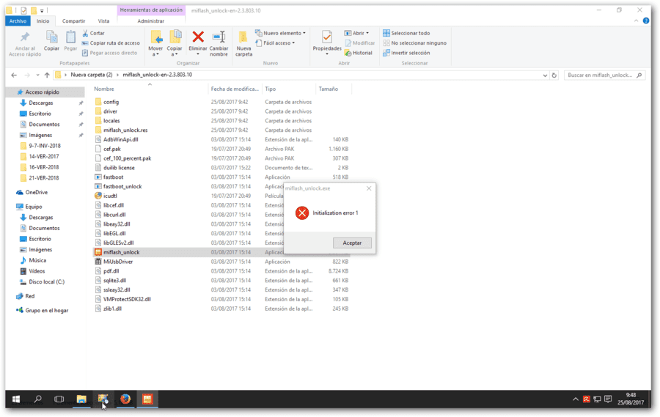Click Nueva carpeta (2) in address bar
The height and width of the screenshot is (417, 660).
pyautogui.click(x=92, y=75)
